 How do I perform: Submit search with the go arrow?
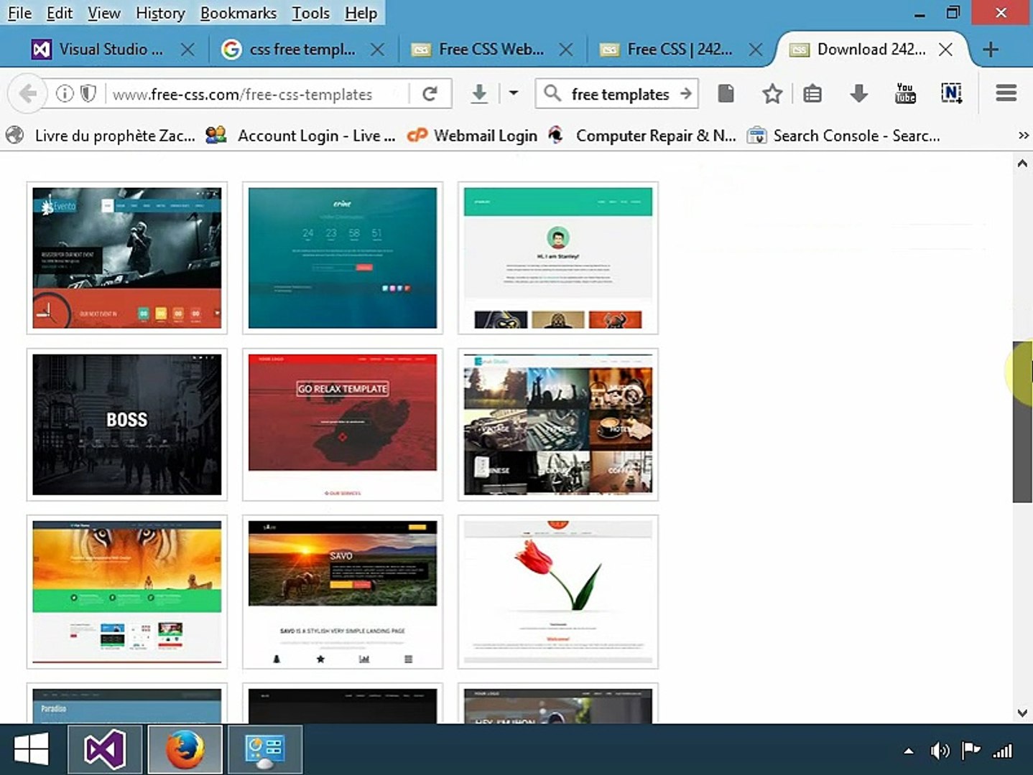pyautogui.click(x=685, y=93)
